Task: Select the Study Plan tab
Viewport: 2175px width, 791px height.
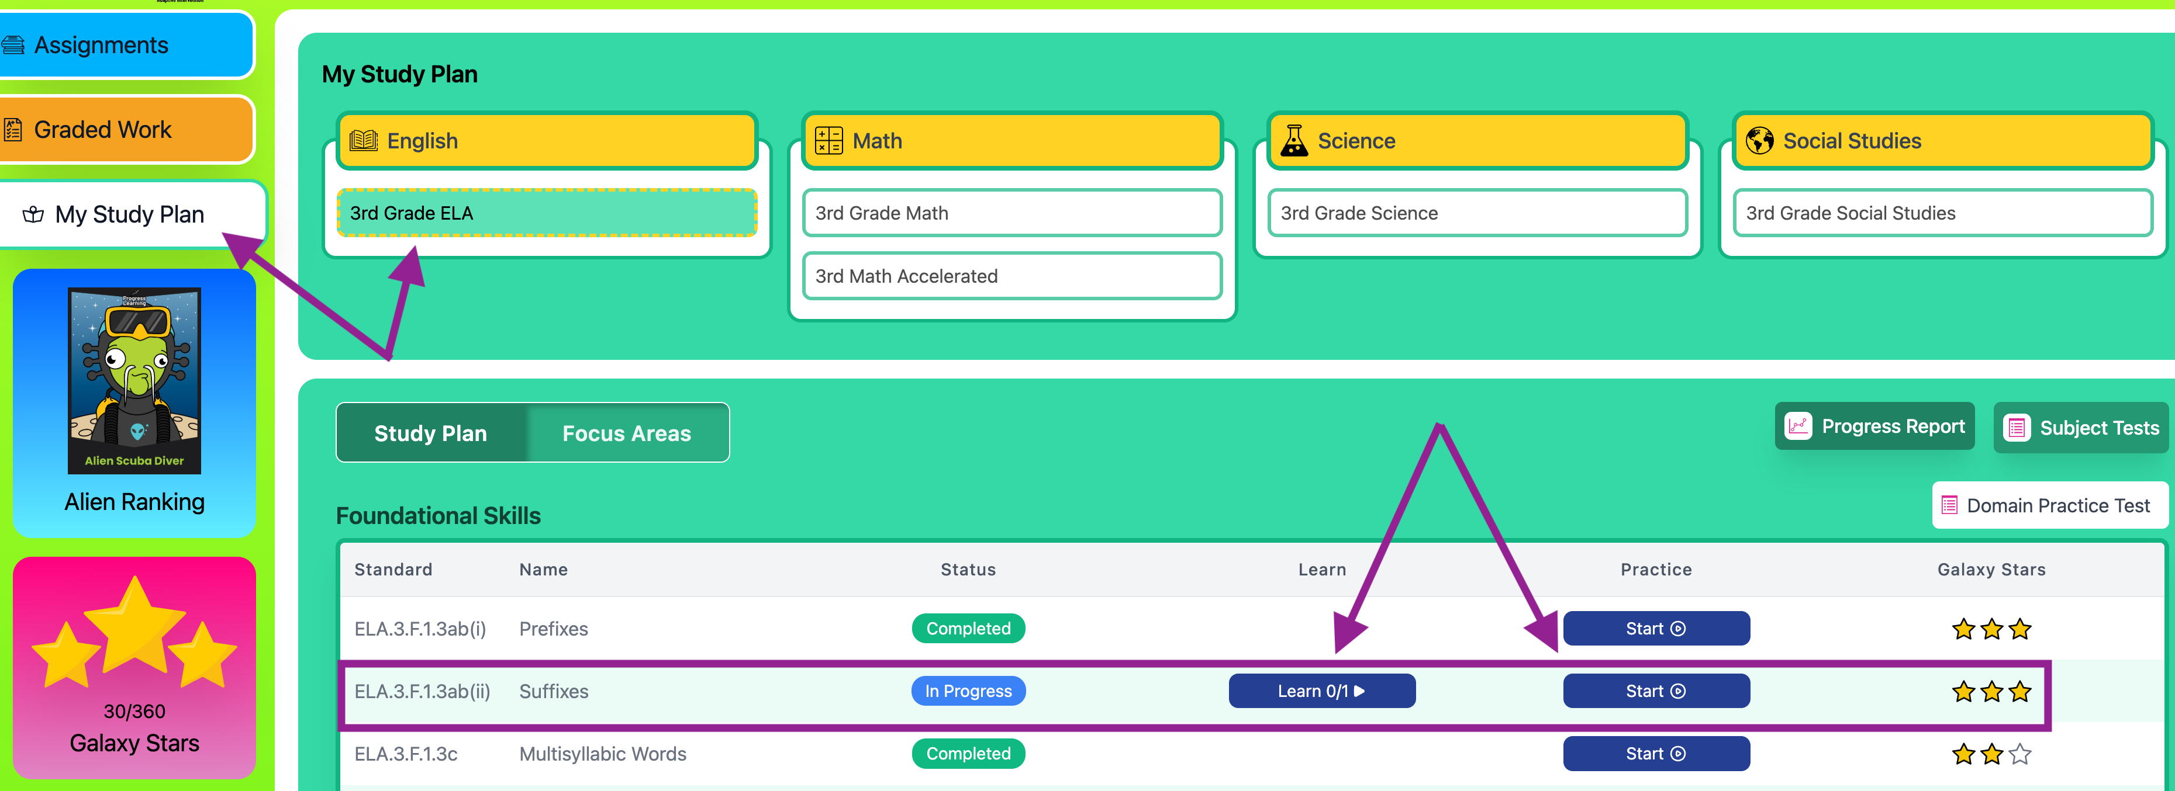Action: point(430,433)
